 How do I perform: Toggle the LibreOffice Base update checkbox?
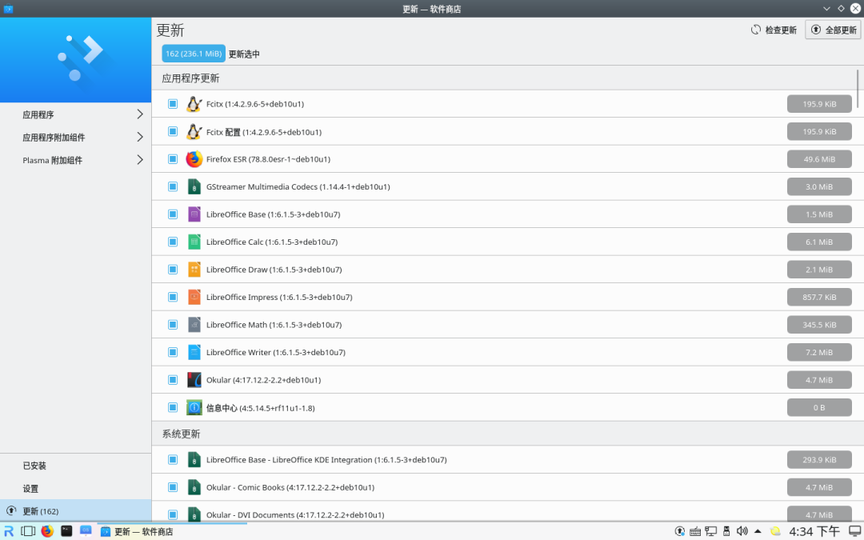pos(173,214)
